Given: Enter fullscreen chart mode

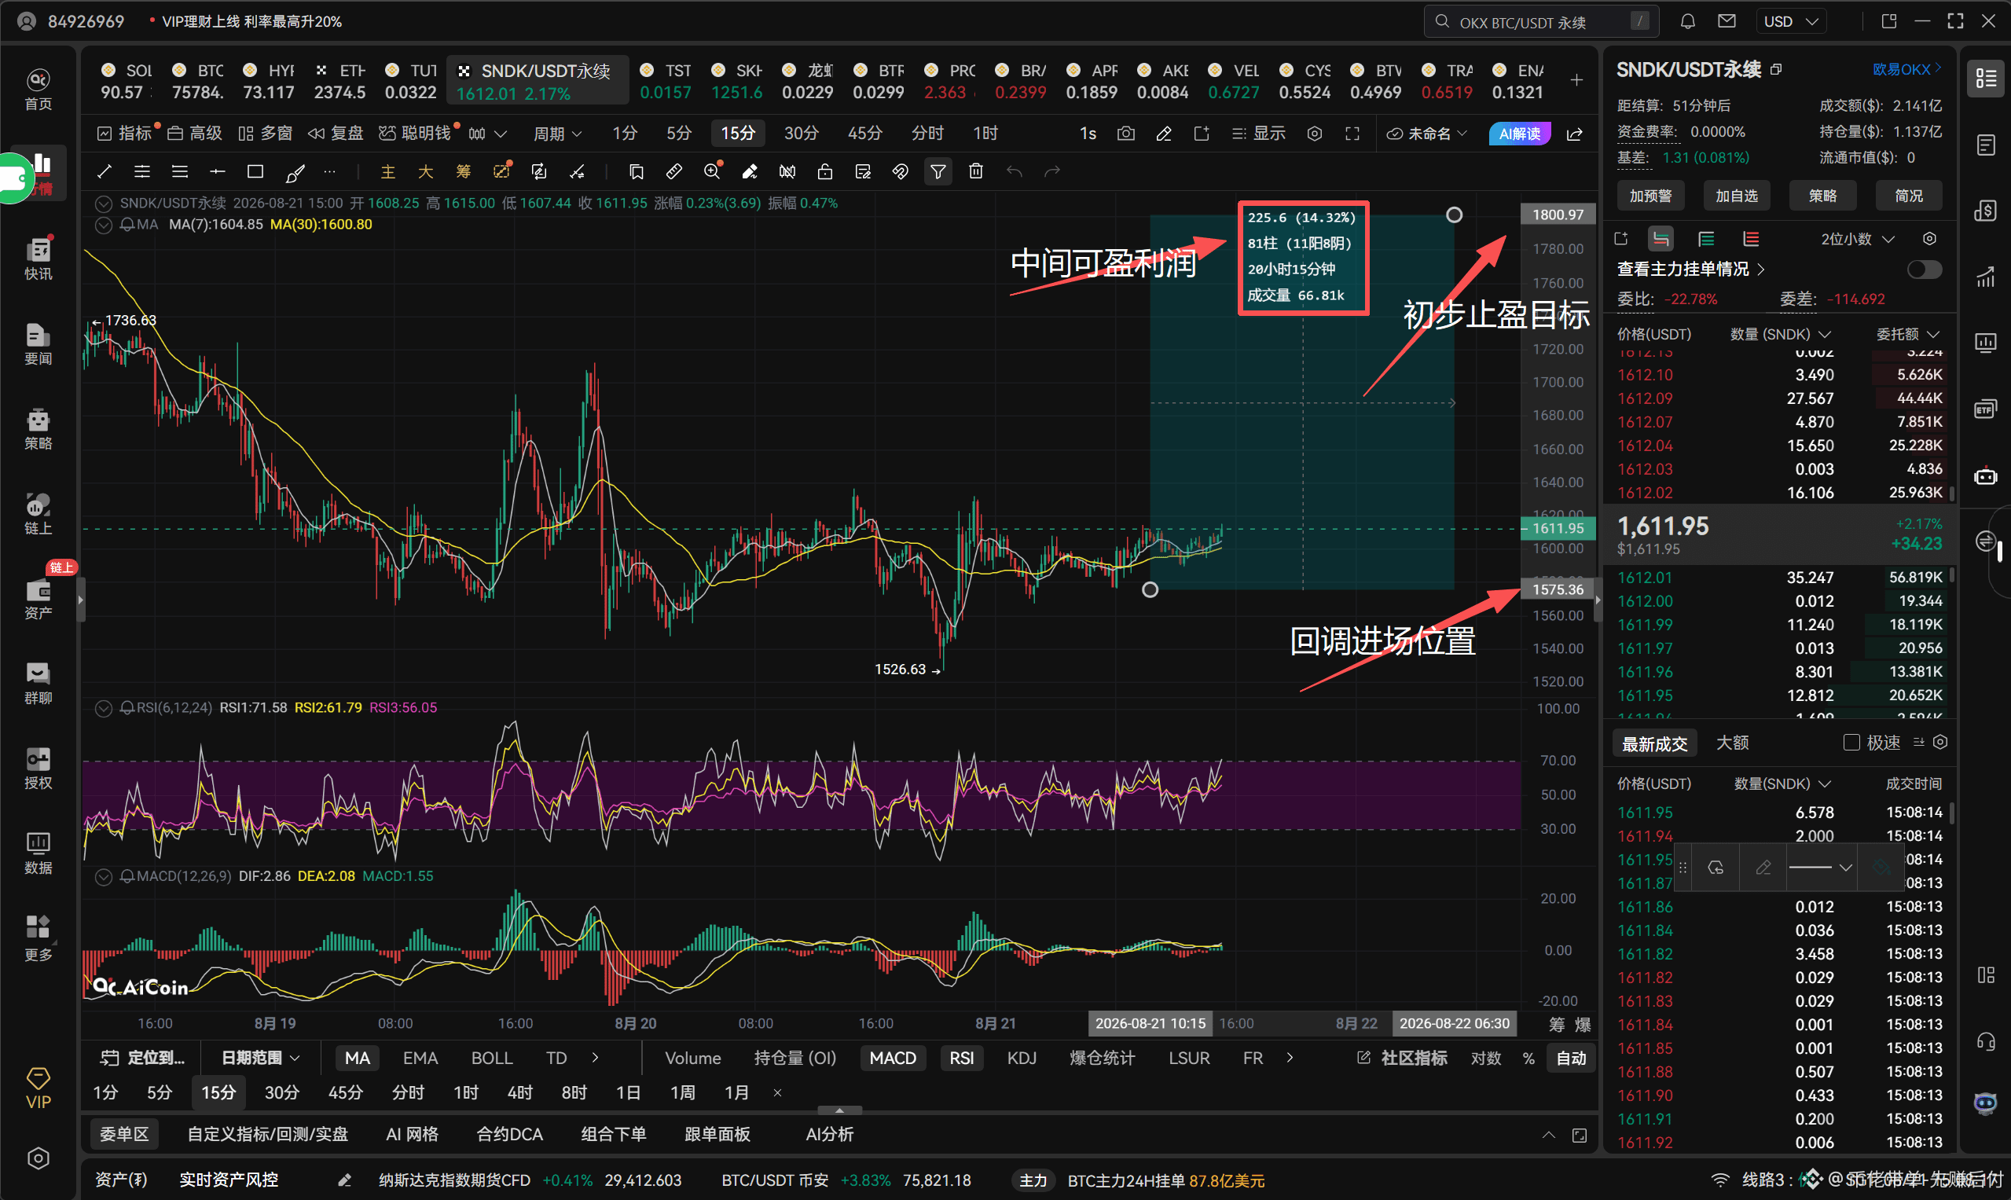Looking at the screenshot, I should (1352, 134).
